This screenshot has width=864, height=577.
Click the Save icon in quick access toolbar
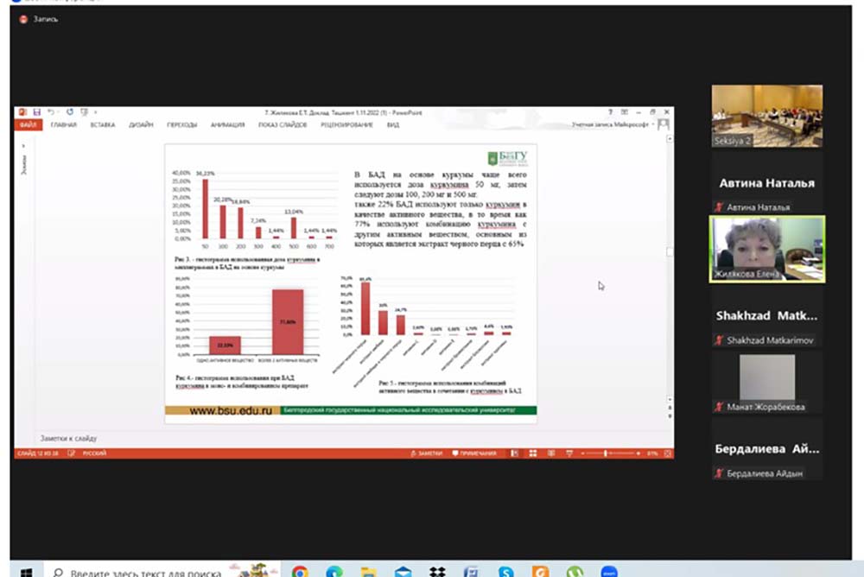point(37,112)
